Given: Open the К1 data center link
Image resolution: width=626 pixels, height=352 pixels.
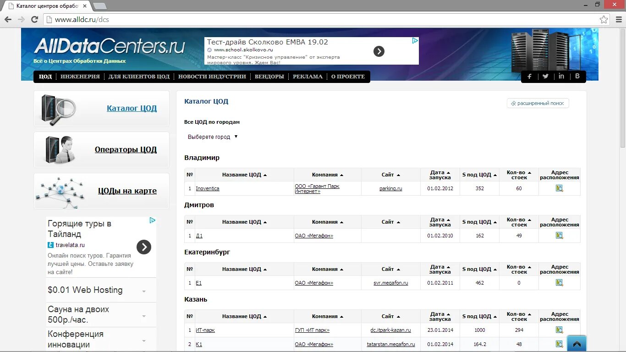Looking at the screenshot, I should pos(199,344).
